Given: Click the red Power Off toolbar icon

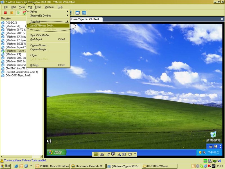Looking at the screenshot, I should (x=5, y=13).
